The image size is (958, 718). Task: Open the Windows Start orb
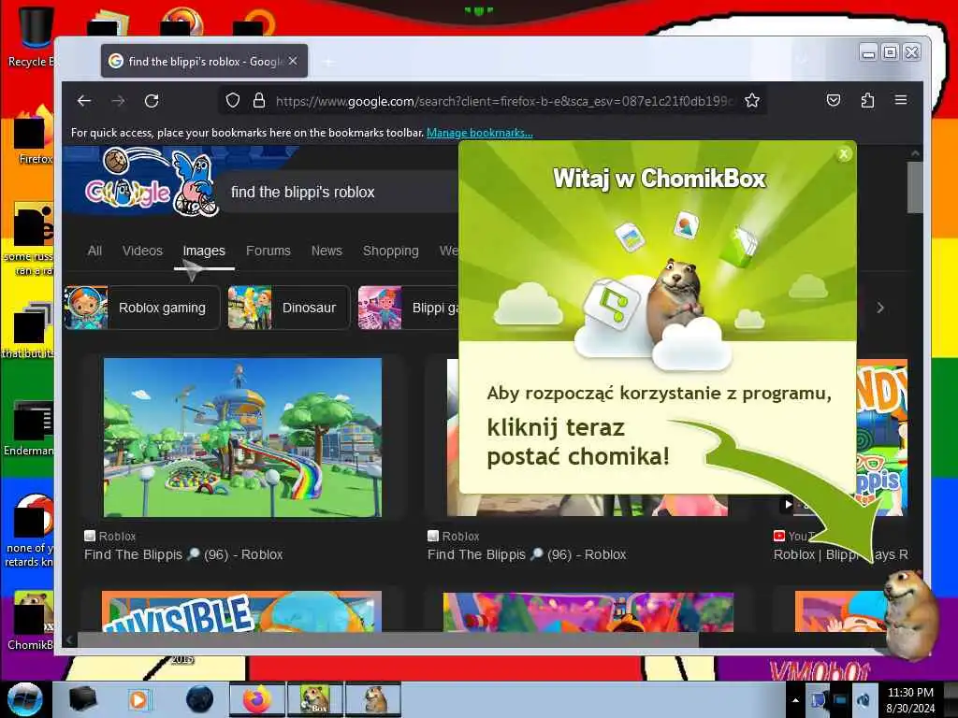click(x=24, y=699)
